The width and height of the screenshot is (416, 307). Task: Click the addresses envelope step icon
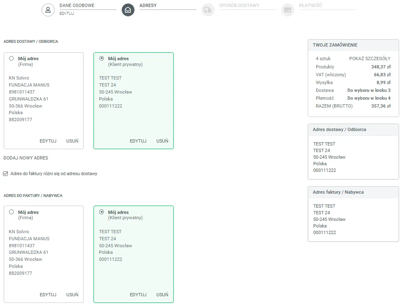(128, 10)
